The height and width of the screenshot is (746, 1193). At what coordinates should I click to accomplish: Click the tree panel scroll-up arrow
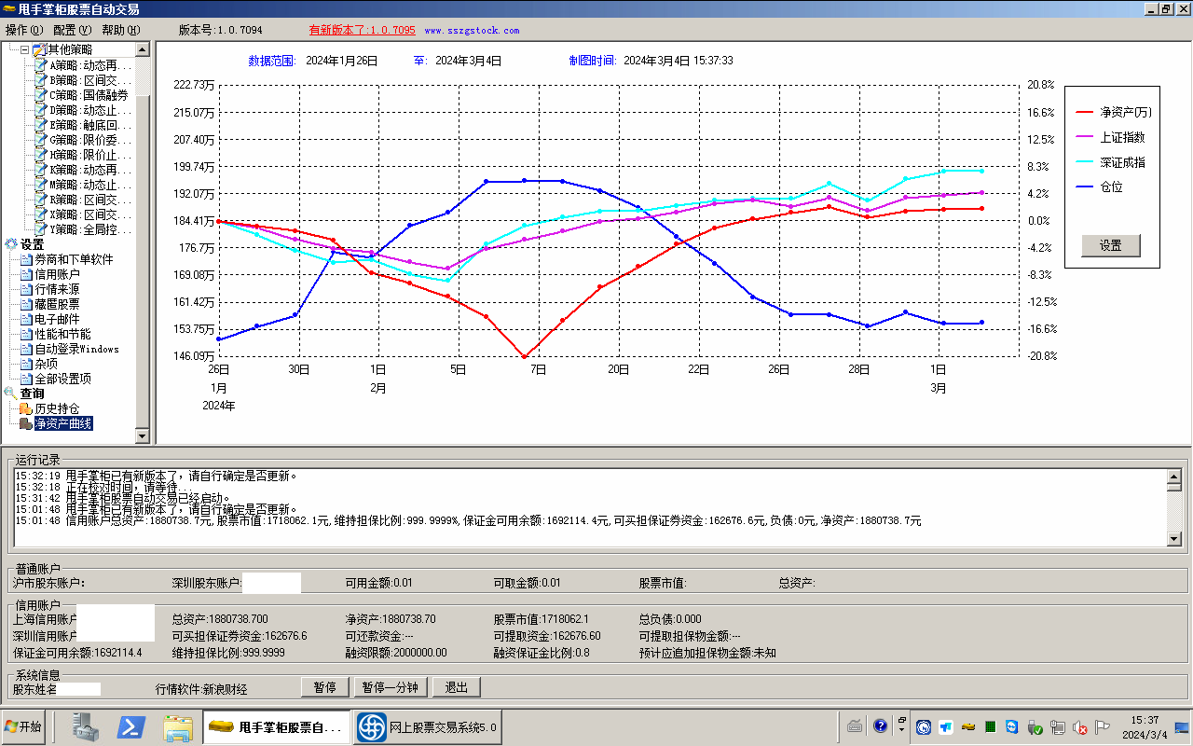tap(143, 50)
